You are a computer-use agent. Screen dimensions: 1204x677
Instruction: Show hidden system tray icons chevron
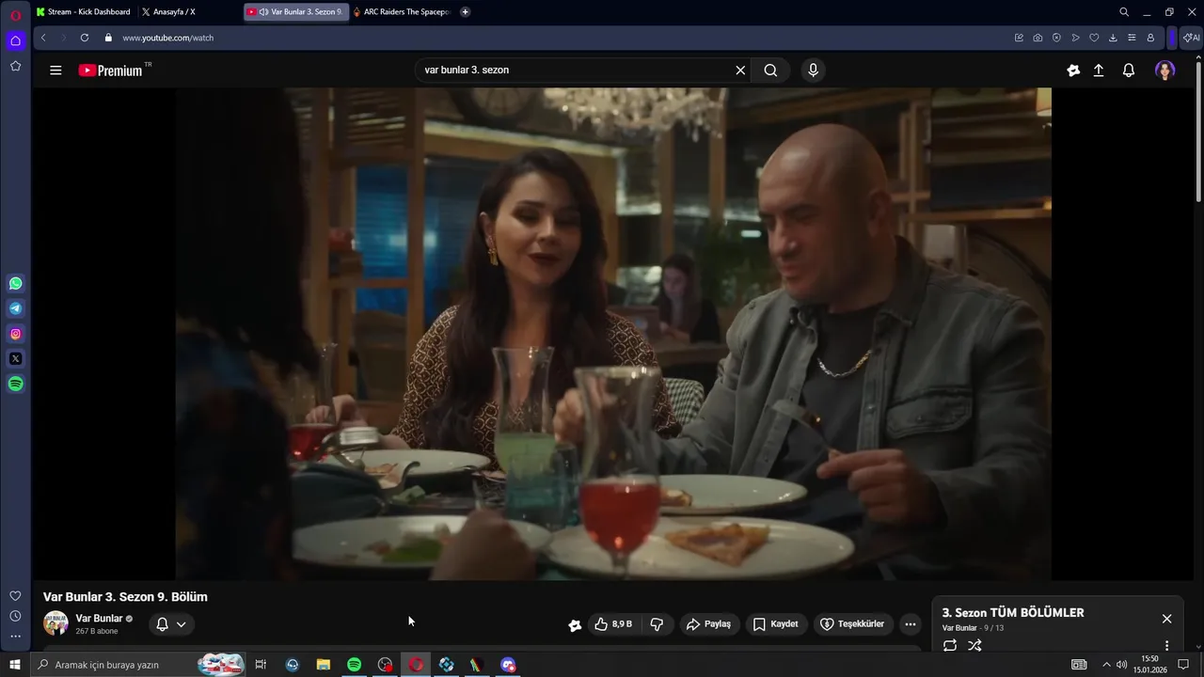point(1106,665)
